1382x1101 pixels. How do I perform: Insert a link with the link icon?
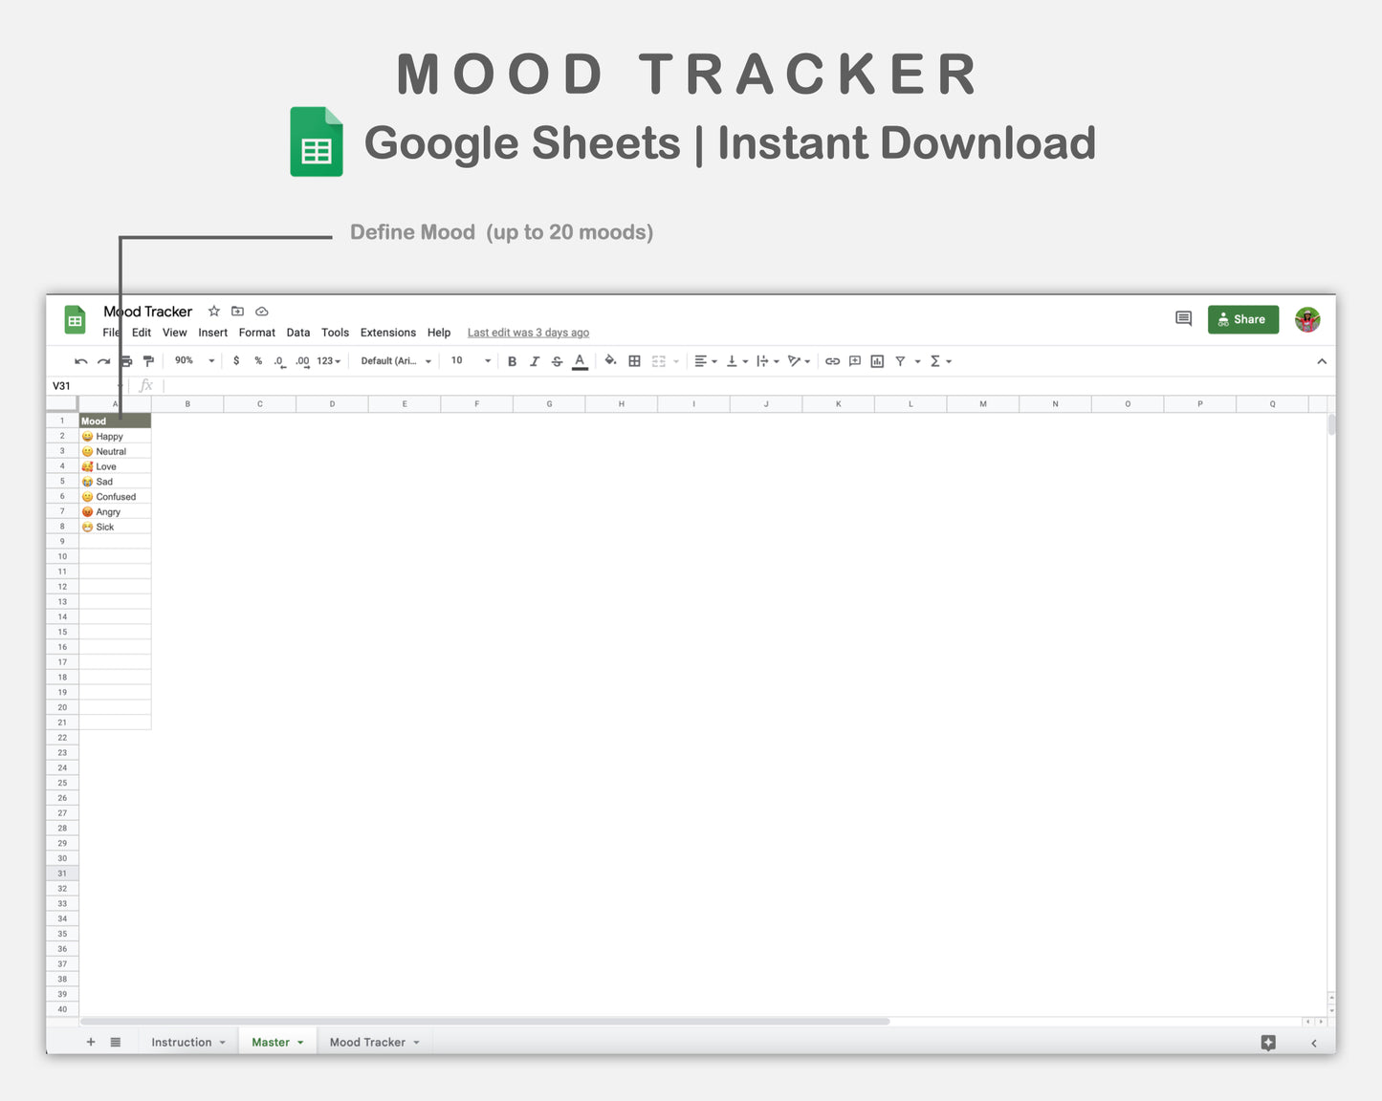click(831, 360)
